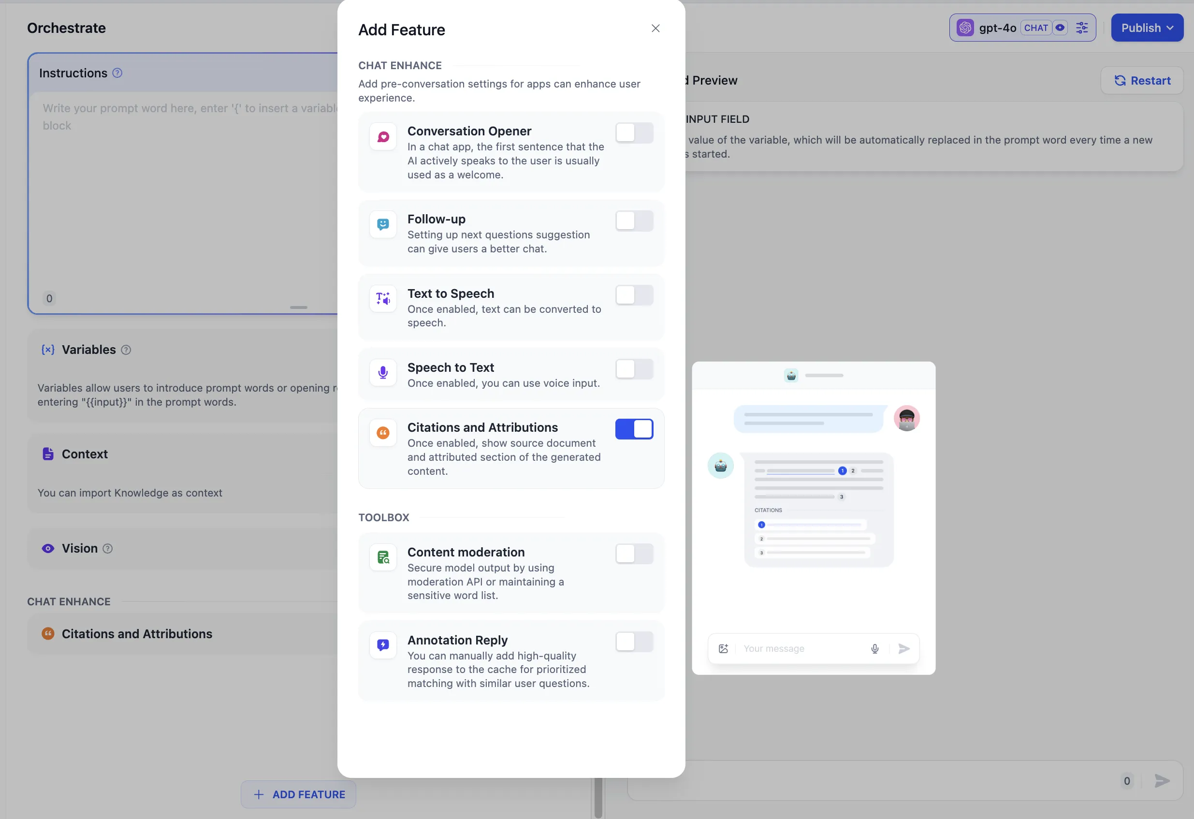1194x819 pixels.
Task: Enable the Annotation Reply toggle
Action: 634,642
